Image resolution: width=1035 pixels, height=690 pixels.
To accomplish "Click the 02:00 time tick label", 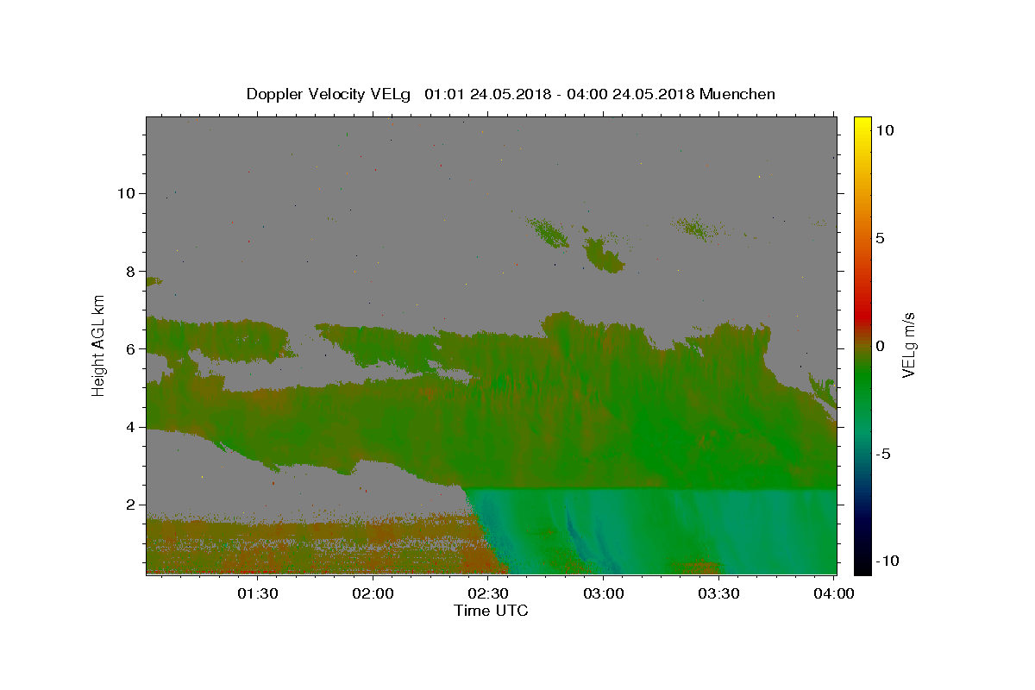I will [374, 594].
